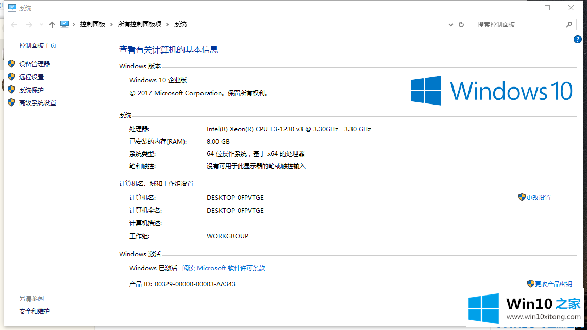587x330 pixels.
Task: Open 控制面板主页 link
Action: (x=38, y=46)
